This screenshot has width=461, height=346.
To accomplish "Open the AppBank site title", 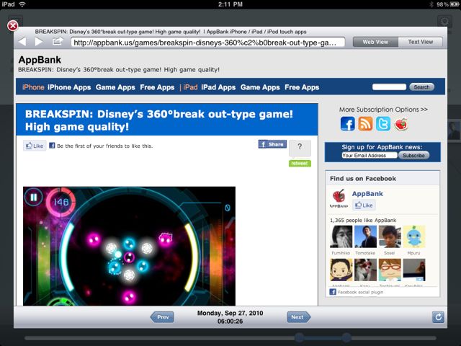I will [x=40, y=60].
